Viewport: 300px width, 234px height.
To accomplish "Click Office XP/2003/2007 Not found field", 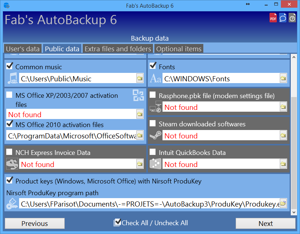I will [71, 114].
